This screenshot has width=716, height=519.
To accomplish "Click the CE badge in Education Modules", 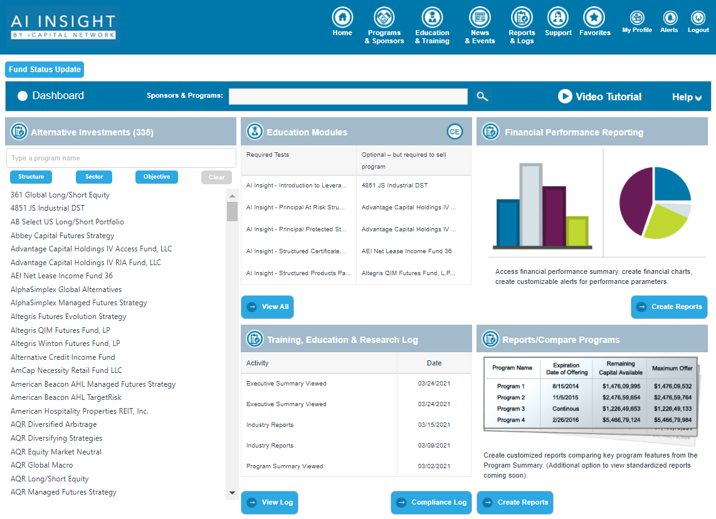I will 455,132.
